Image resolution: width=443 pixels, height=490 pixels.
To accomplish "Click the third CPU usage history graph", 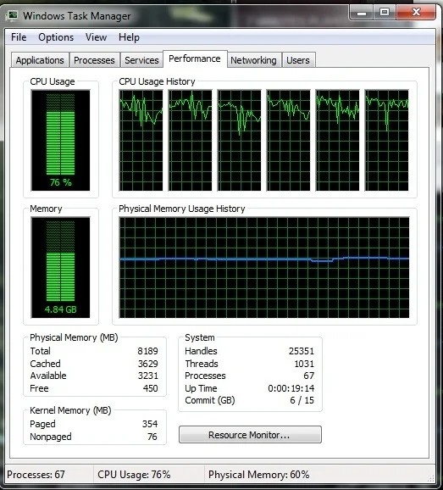I will click(240, 141).
